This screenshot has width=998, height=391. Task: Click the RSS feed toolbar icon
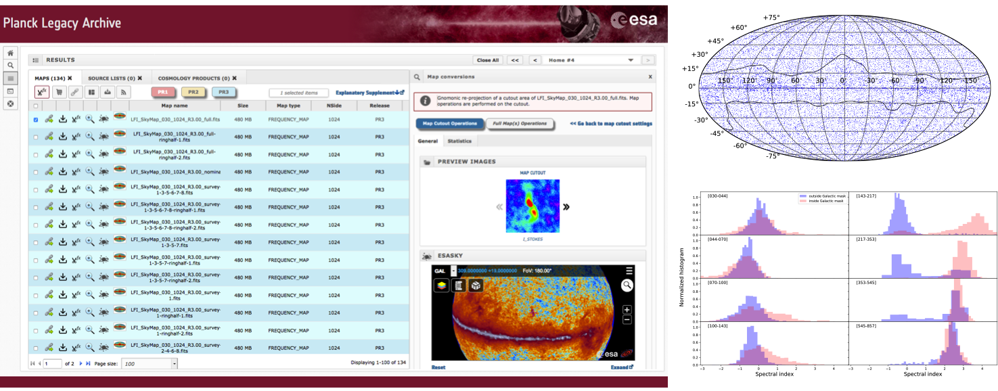pos(123,92)
